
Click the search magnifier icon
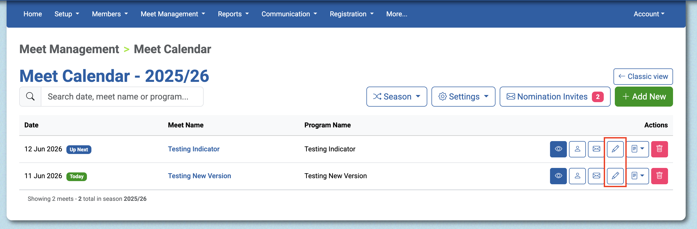tap(30, 97)
